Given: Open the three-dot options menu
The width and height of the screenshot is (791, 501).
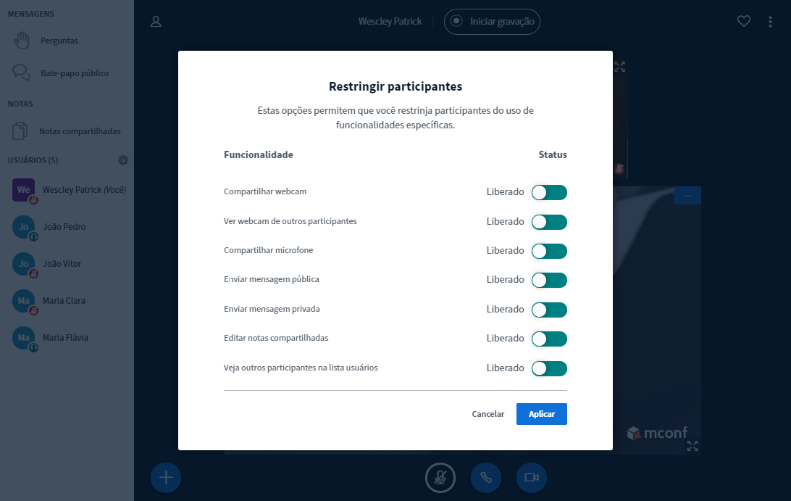Looking at the screenshot, I should 770,22.
